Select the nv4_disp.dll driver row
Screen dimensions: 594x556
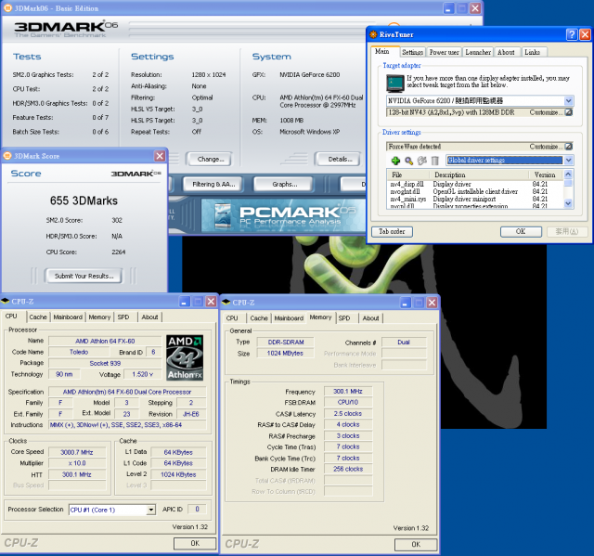(475, 184)
